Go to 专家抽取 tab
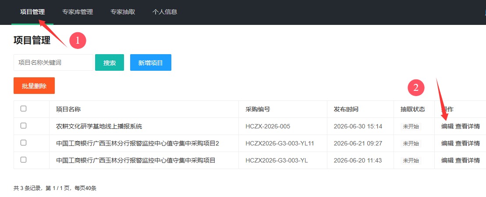The width and height of the screenshot is (486, 197). tap(123, 12)
